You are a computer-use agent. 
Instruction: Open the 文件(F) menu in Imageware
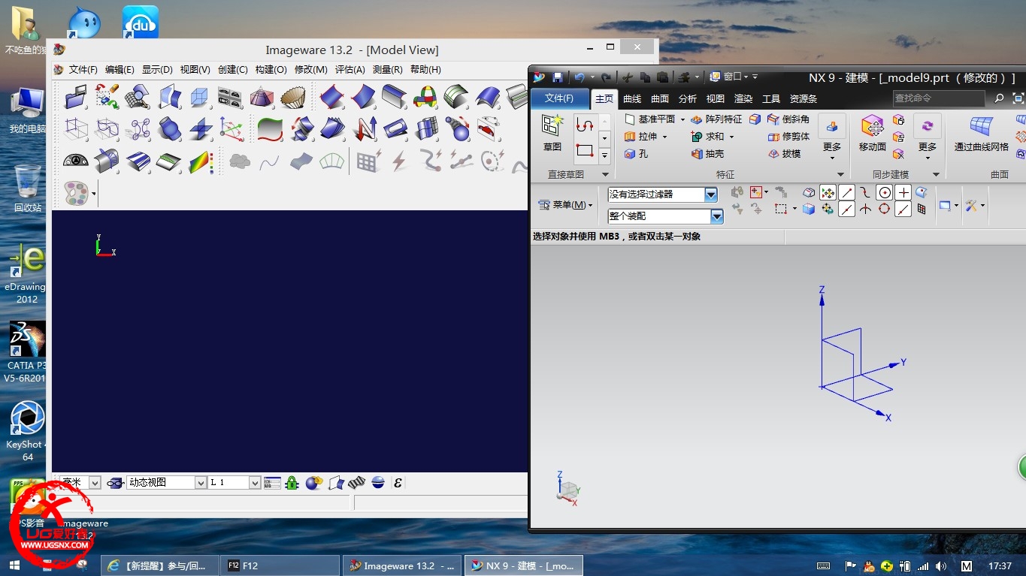pyautogui.click(x=83, y=70)
